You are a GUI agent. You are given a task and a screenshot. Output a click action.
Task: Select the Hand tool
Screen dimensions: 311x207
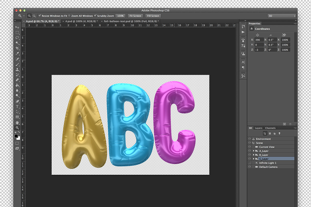click(17, 122)
